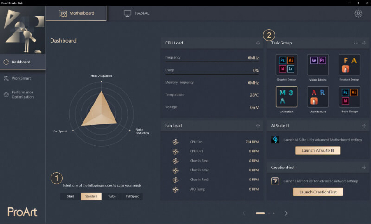Set fan mode to Full Speed

(132, 196)
